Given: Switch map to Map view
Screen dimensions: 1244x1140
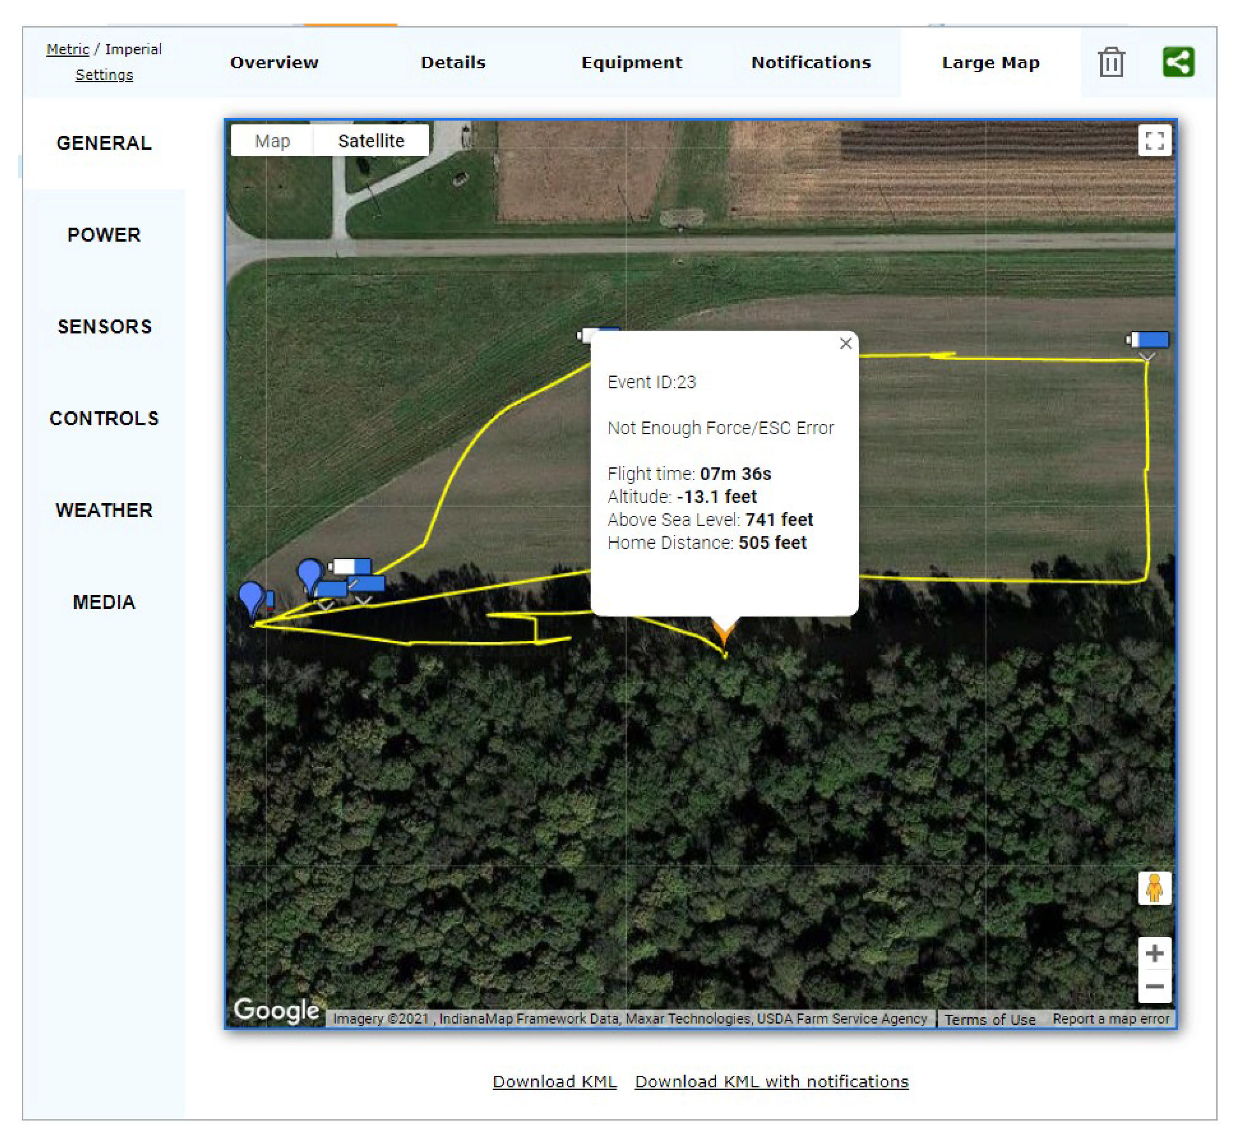Looking at the screenshot, I should tap(272, 141).
